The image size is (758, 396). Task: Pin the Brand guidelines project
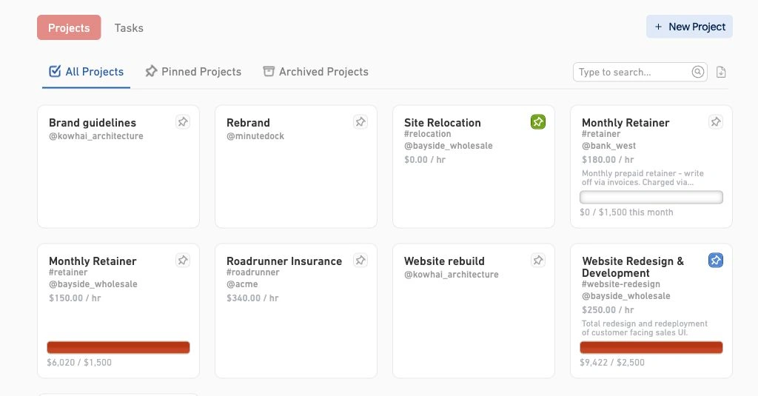pos(183,122)
